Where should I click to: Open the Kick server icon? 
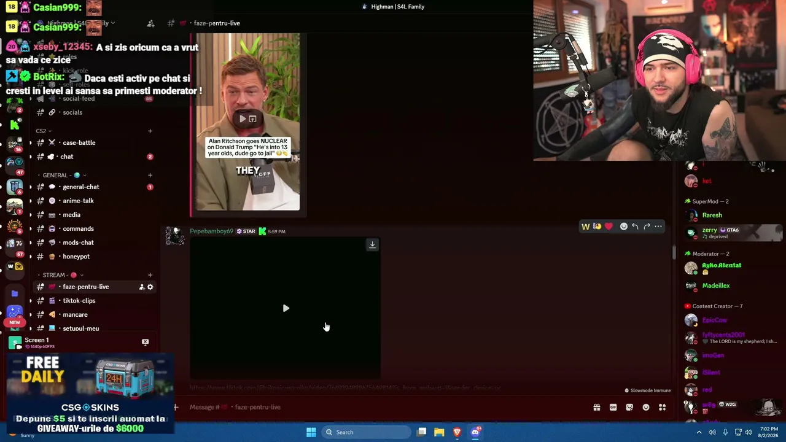14,125
